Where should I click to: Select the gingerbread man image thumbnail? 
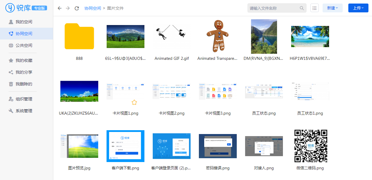[218, 37]
